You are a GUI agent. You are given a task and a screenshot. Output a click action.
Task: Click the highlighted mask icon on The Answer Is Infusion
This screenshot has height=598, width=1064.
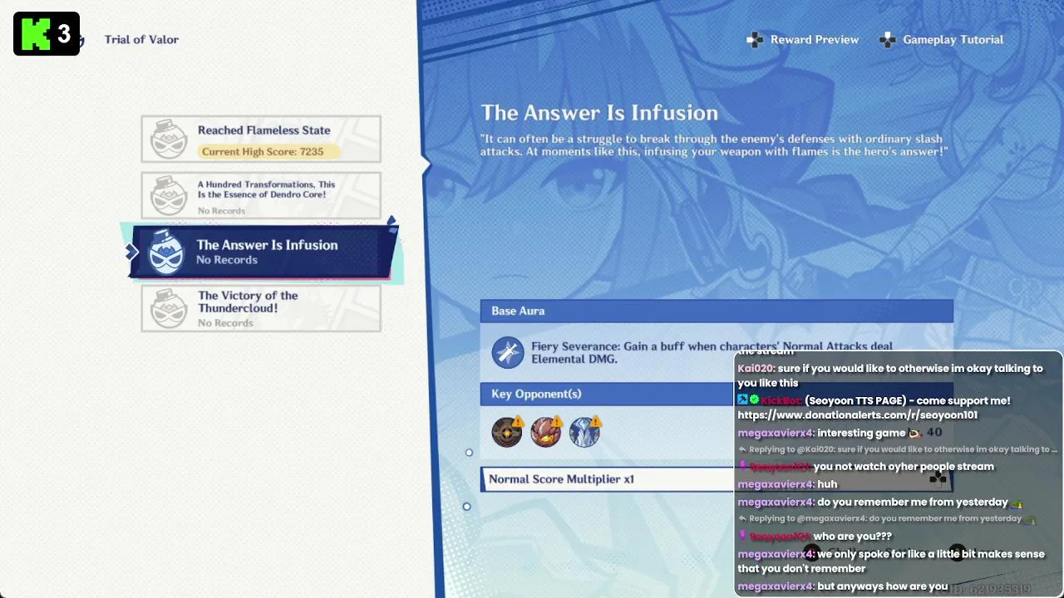click(x=166, y=252)
